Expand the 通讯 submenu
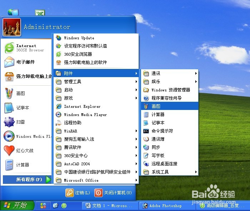Screen dimensions: 250x211 170,73
